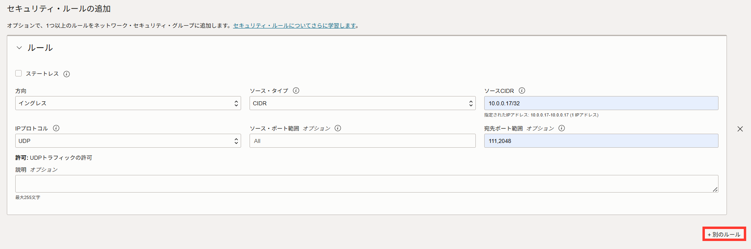Screen dimensions: 751x249
Task: Open link セキュリティ・ルールについてさらに学習します
Action: 294,26
